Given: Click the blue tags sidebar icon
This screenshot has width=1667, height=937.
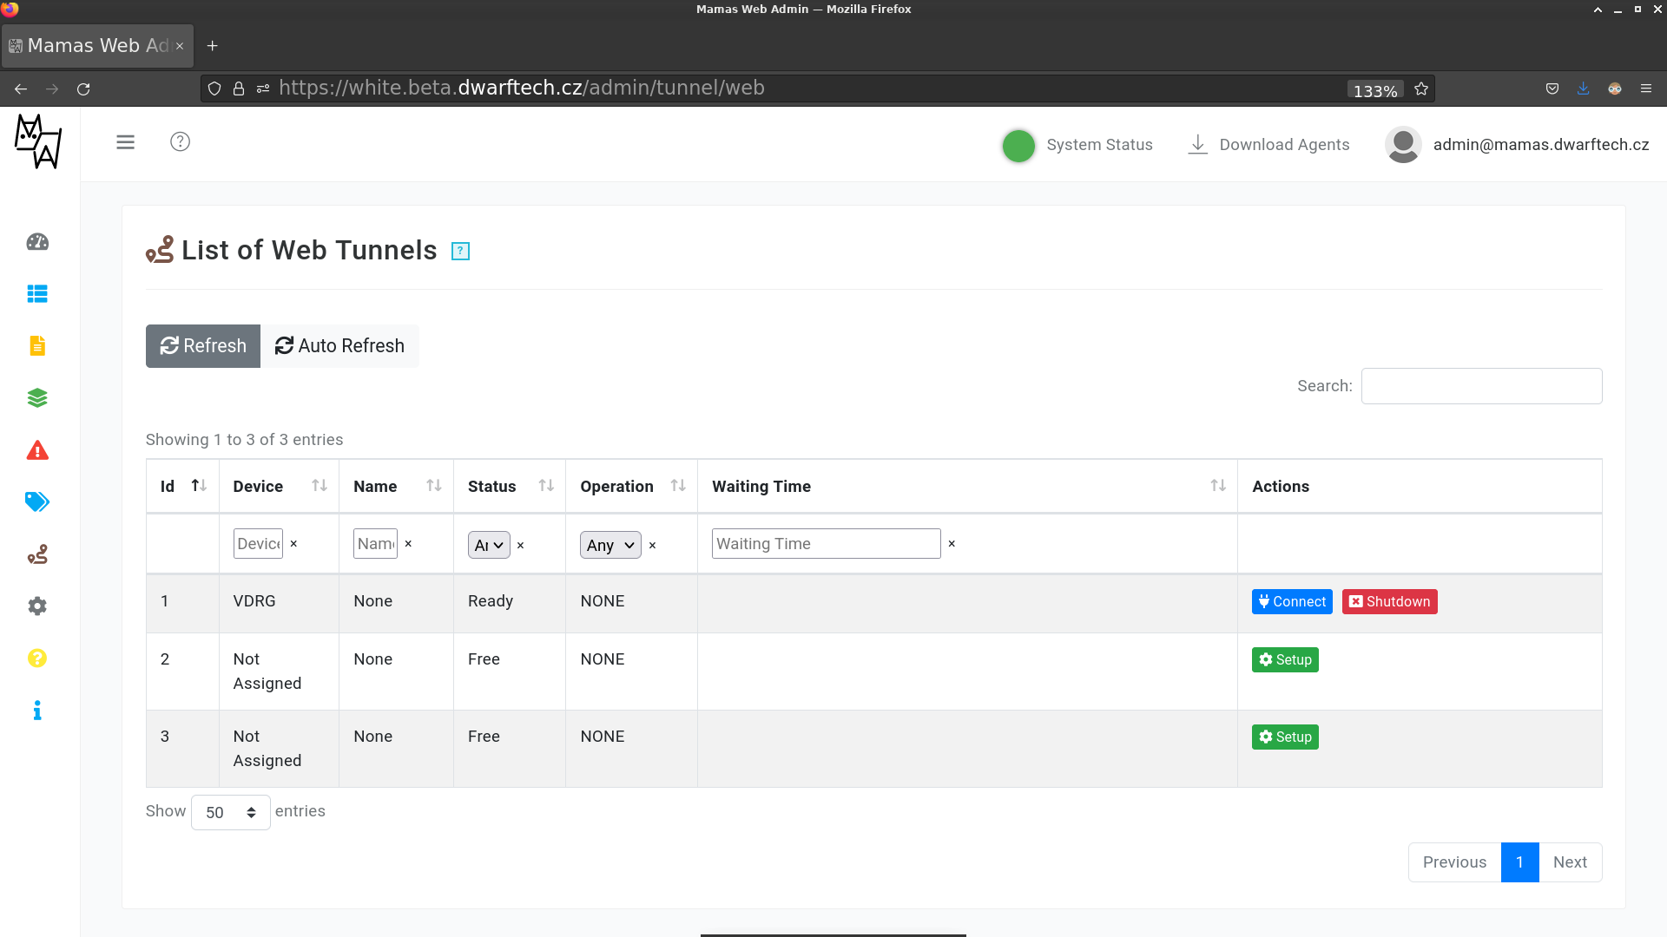Looking at the screenshot, I should 37,502.
